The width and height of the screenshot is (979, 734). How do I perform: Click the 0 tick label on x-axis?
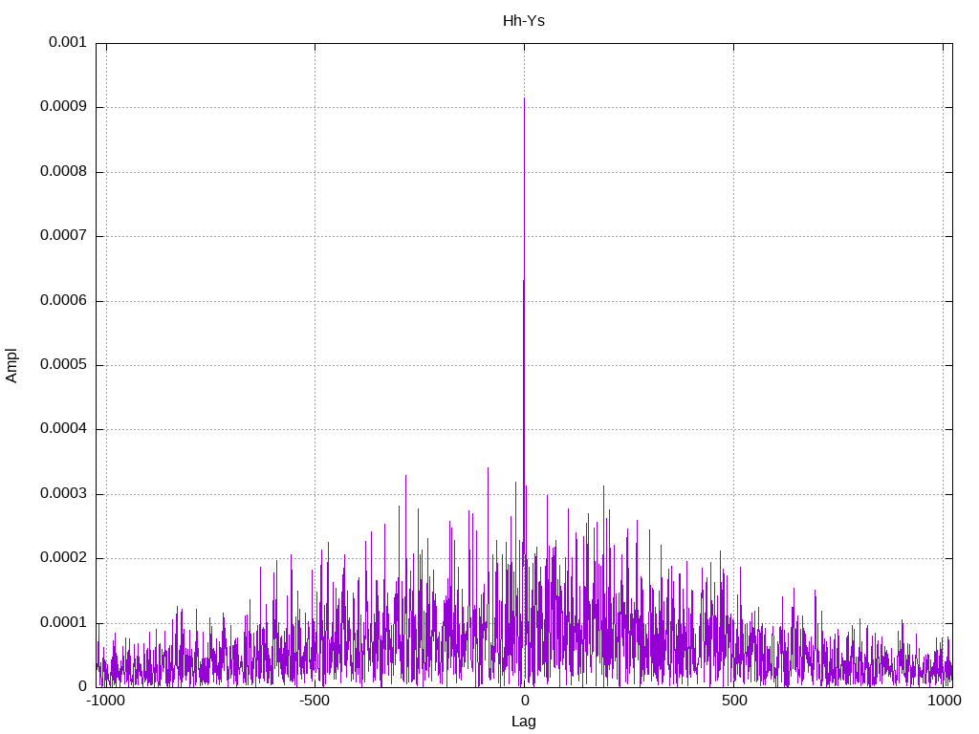click(x=524, y=701)
